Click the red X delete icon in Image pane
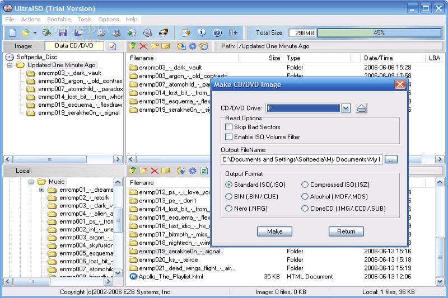Screen dimensions: 448x298 (x=143, y=46)
